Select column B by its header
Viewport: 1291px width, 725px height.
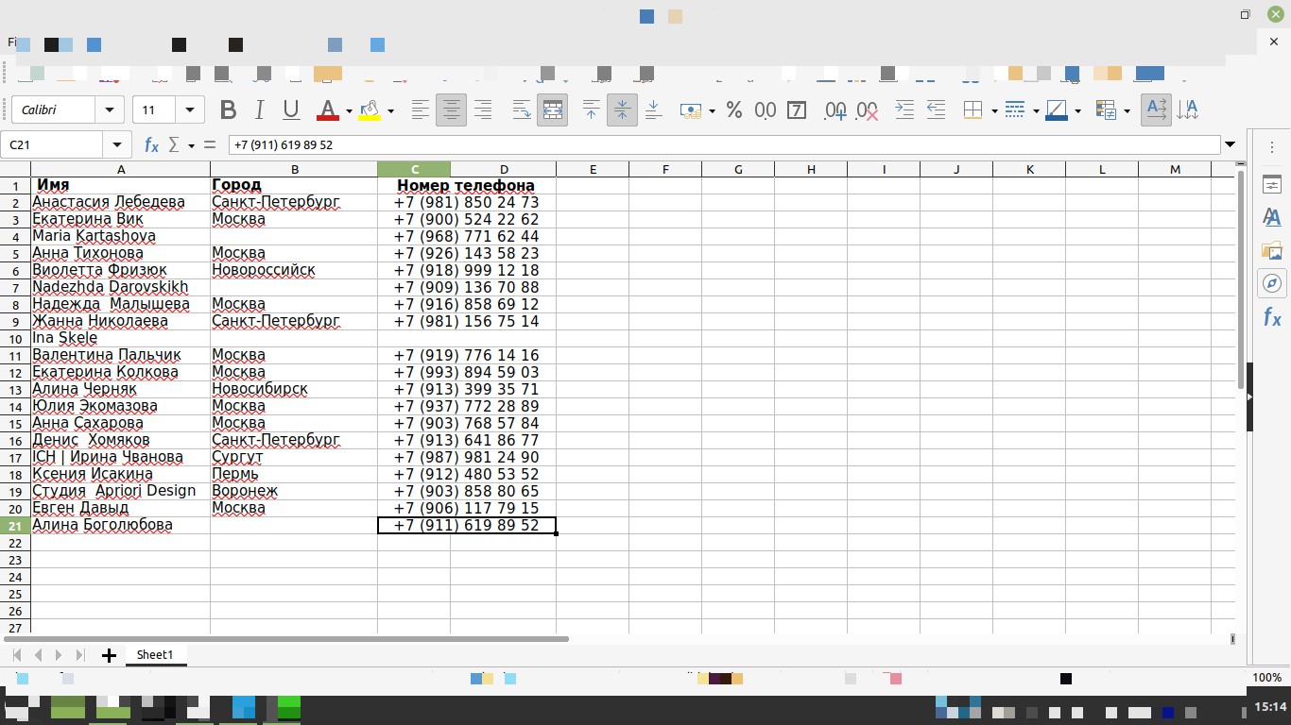click(294, 169)
